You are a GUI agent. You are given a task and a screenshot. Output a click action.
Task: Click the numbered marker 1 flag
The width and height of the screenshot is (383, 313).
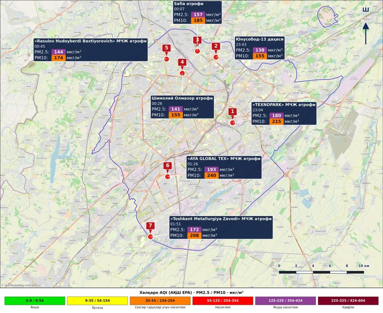click(232, 112)
